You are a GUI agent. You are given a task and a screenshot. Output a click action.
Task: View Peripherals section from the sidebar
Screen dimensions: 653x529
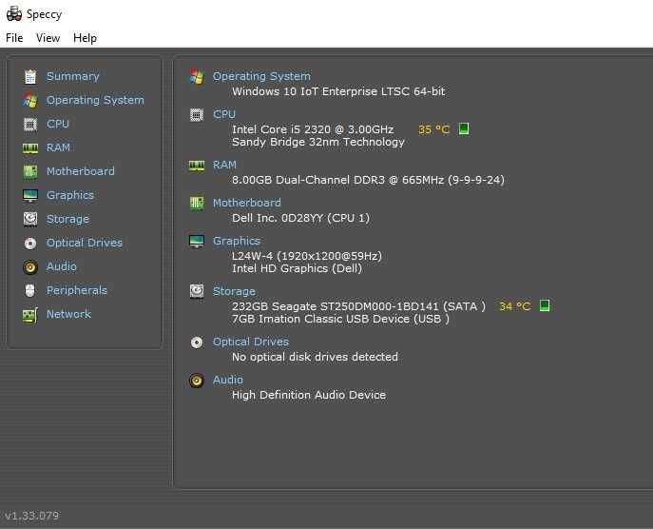click(77, 290)
